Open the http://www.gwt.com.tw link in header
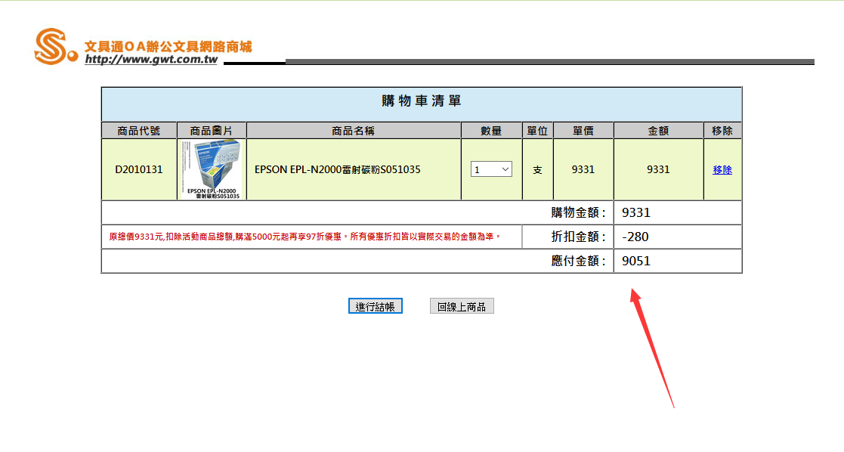Screen dimensions: 844x452 tap(151, 60)
